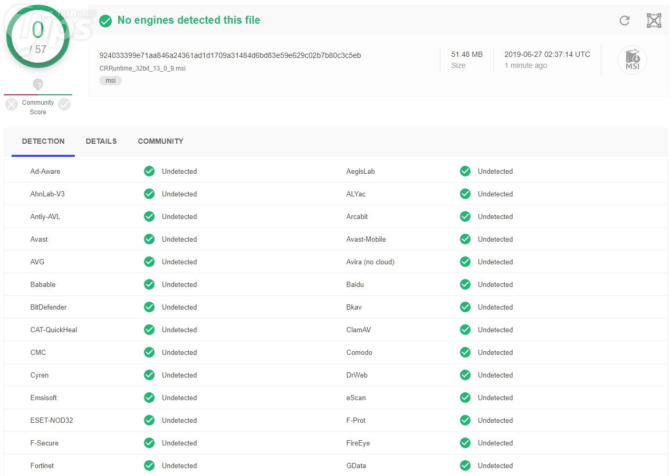Switch to the Details tab
Viewport: 671px width, 476px height.
101,141
